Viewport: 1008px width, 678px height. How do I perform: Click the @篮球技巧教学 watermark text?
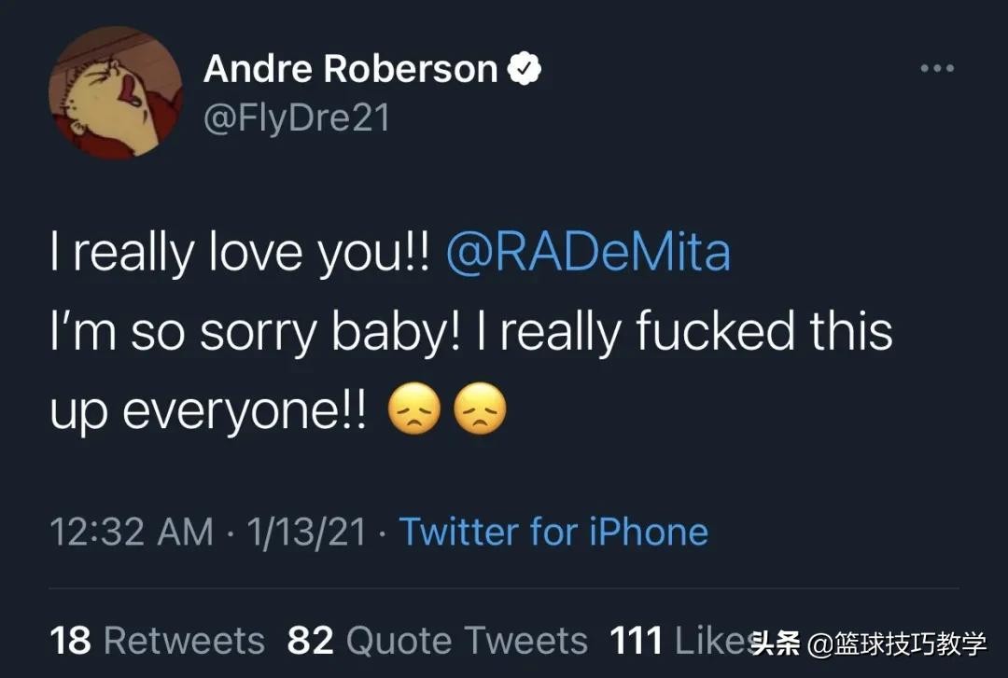click(x=897, y=643)
